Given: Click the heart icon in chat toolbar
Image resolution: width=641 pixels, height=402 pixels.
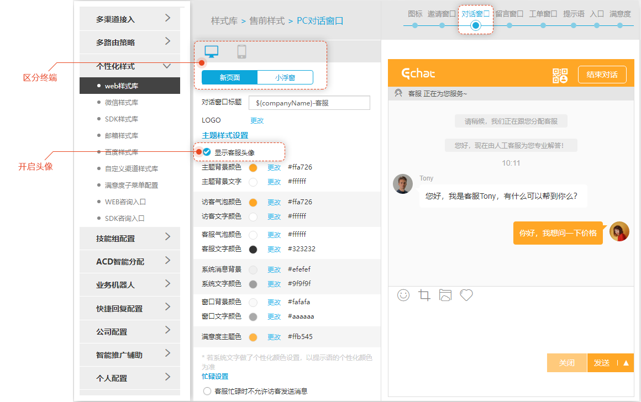Looking at the screenshot, I should (466, 295).
